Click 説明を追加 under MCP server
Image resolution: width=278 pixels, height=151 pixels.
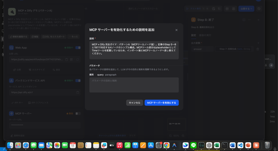click(18, 136)
